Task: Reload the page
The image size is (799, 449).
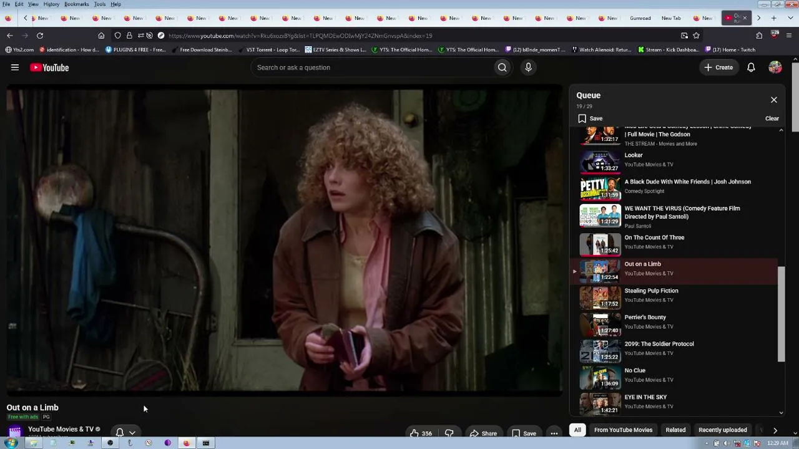Action: [x=40, y=36]
